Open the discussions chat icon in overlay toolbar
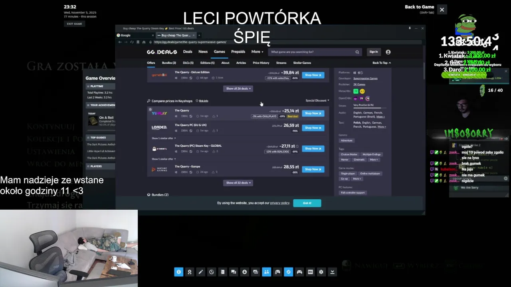Screen dimensions: 511x287 [x=234, y=272]
